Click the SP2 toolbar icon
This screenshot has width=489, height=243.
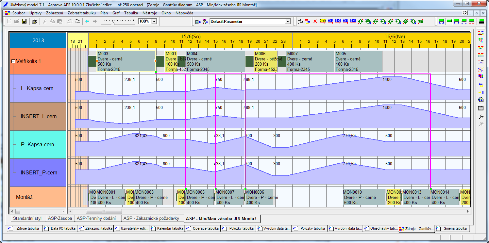(338, 21)
